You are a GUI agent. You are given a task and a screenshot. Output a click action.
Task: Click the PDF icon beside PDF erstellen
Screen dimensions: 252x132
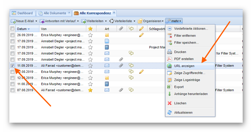coord(169,59)
